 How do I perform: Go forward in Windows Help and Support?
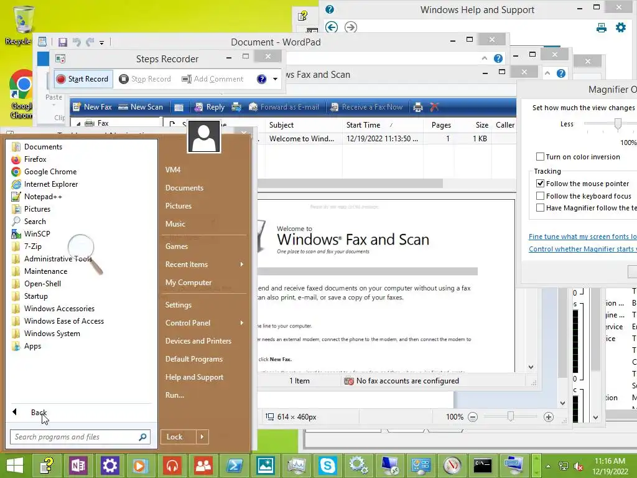coord(351,27)
